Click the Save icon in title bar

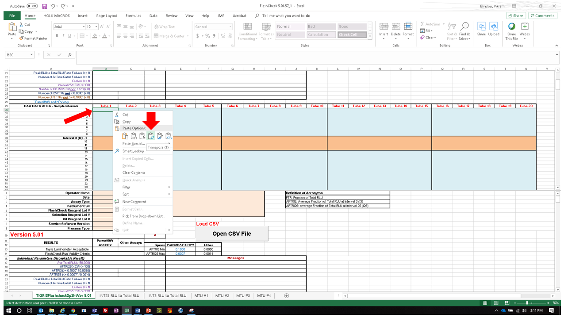coord(44,6)
